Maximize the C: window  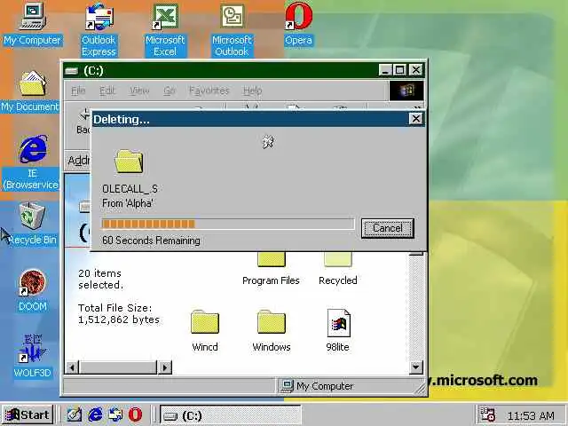[x=400, y=69]
